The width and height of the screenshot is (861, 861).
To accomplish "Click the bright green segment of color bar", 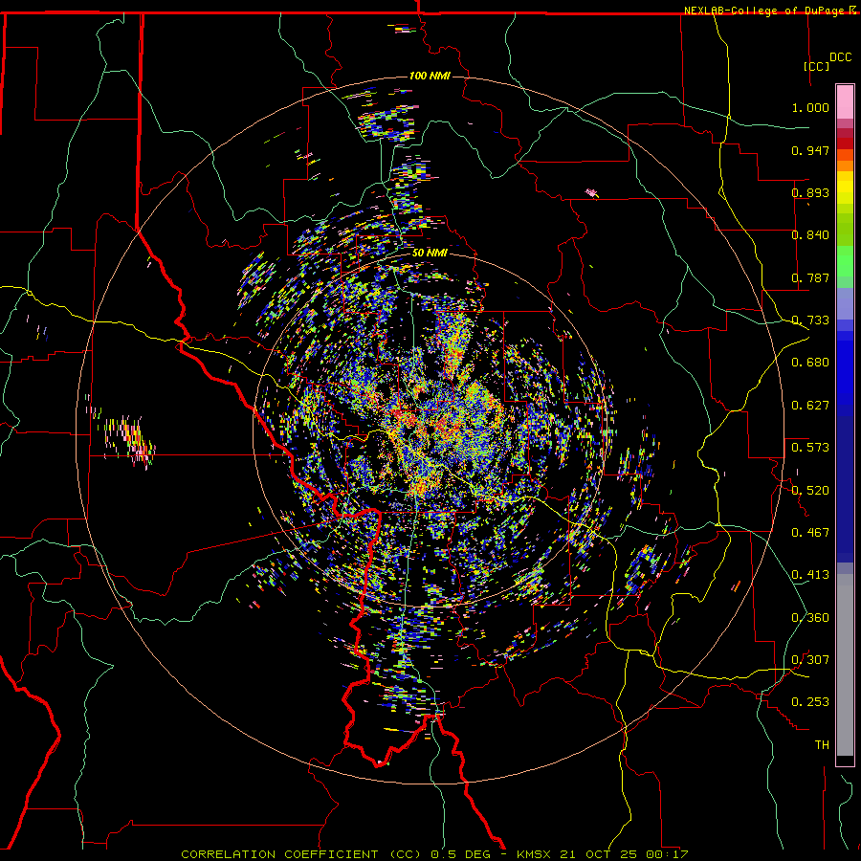I will click(x=845, y=261).
